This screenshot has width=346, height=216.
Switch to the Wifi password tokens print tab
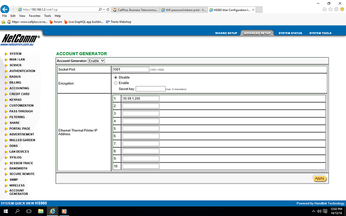184,10
